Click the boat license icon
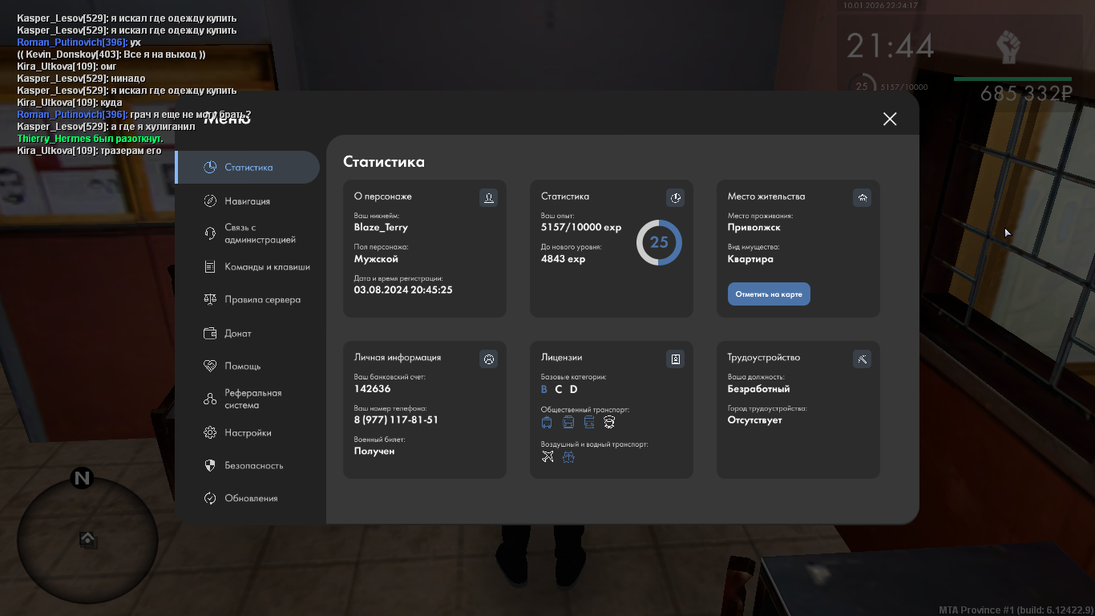Viewport: 1095px width, 616px height. (x=568, y=456)
